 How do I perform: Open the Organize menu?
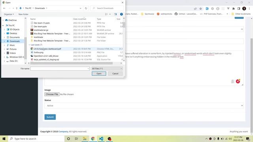point(9,14)
